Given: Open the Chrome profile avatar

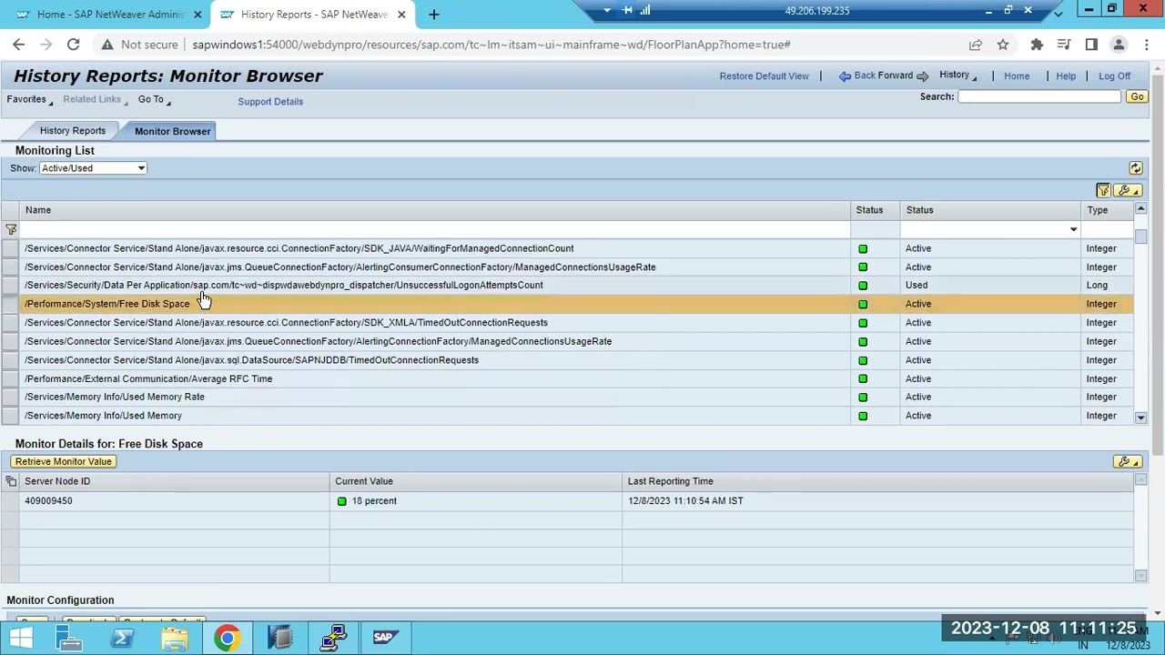Looking at the screenshot, I should pyautogui.click(x=1119, y=45).
